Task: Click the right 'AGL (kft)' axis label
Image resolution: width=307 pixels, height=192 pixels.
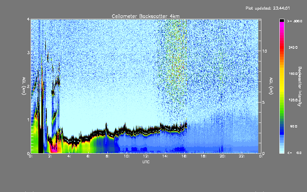Action: pyautogui.click(x=271, y=86)
